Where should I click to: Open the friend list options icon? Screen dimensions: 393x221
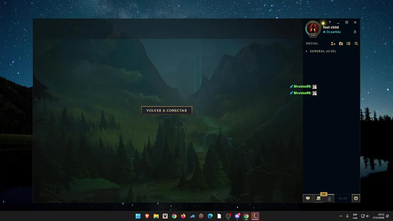coord(348,44)
